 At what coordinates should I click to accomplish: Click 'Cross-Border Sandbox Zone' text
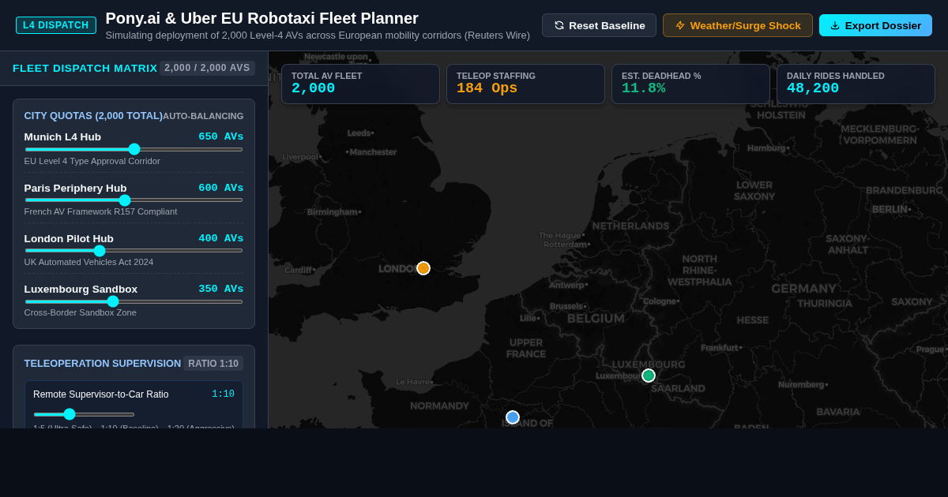point(80,312)
